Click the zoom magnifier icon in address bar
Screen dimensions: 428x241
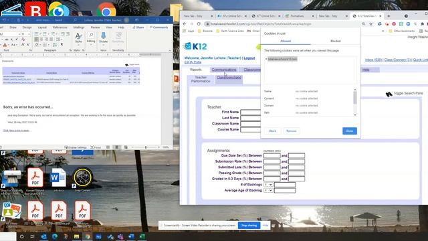(364, 24)
